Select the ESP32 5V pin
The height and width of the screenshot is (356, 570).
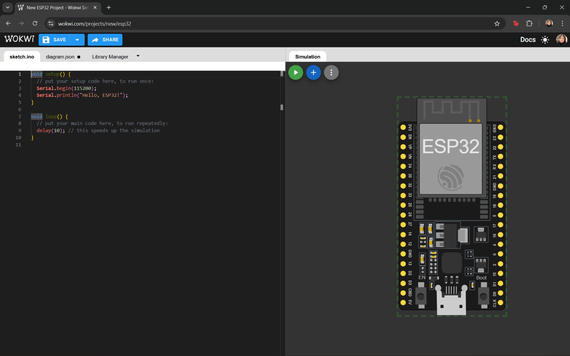(403, 303)
